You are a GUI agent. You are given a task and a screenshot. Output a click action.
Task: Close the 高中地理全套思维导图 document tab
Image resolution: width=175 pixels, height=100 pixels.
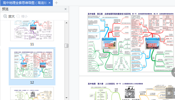pyautogui.click(x=50, y=3)
